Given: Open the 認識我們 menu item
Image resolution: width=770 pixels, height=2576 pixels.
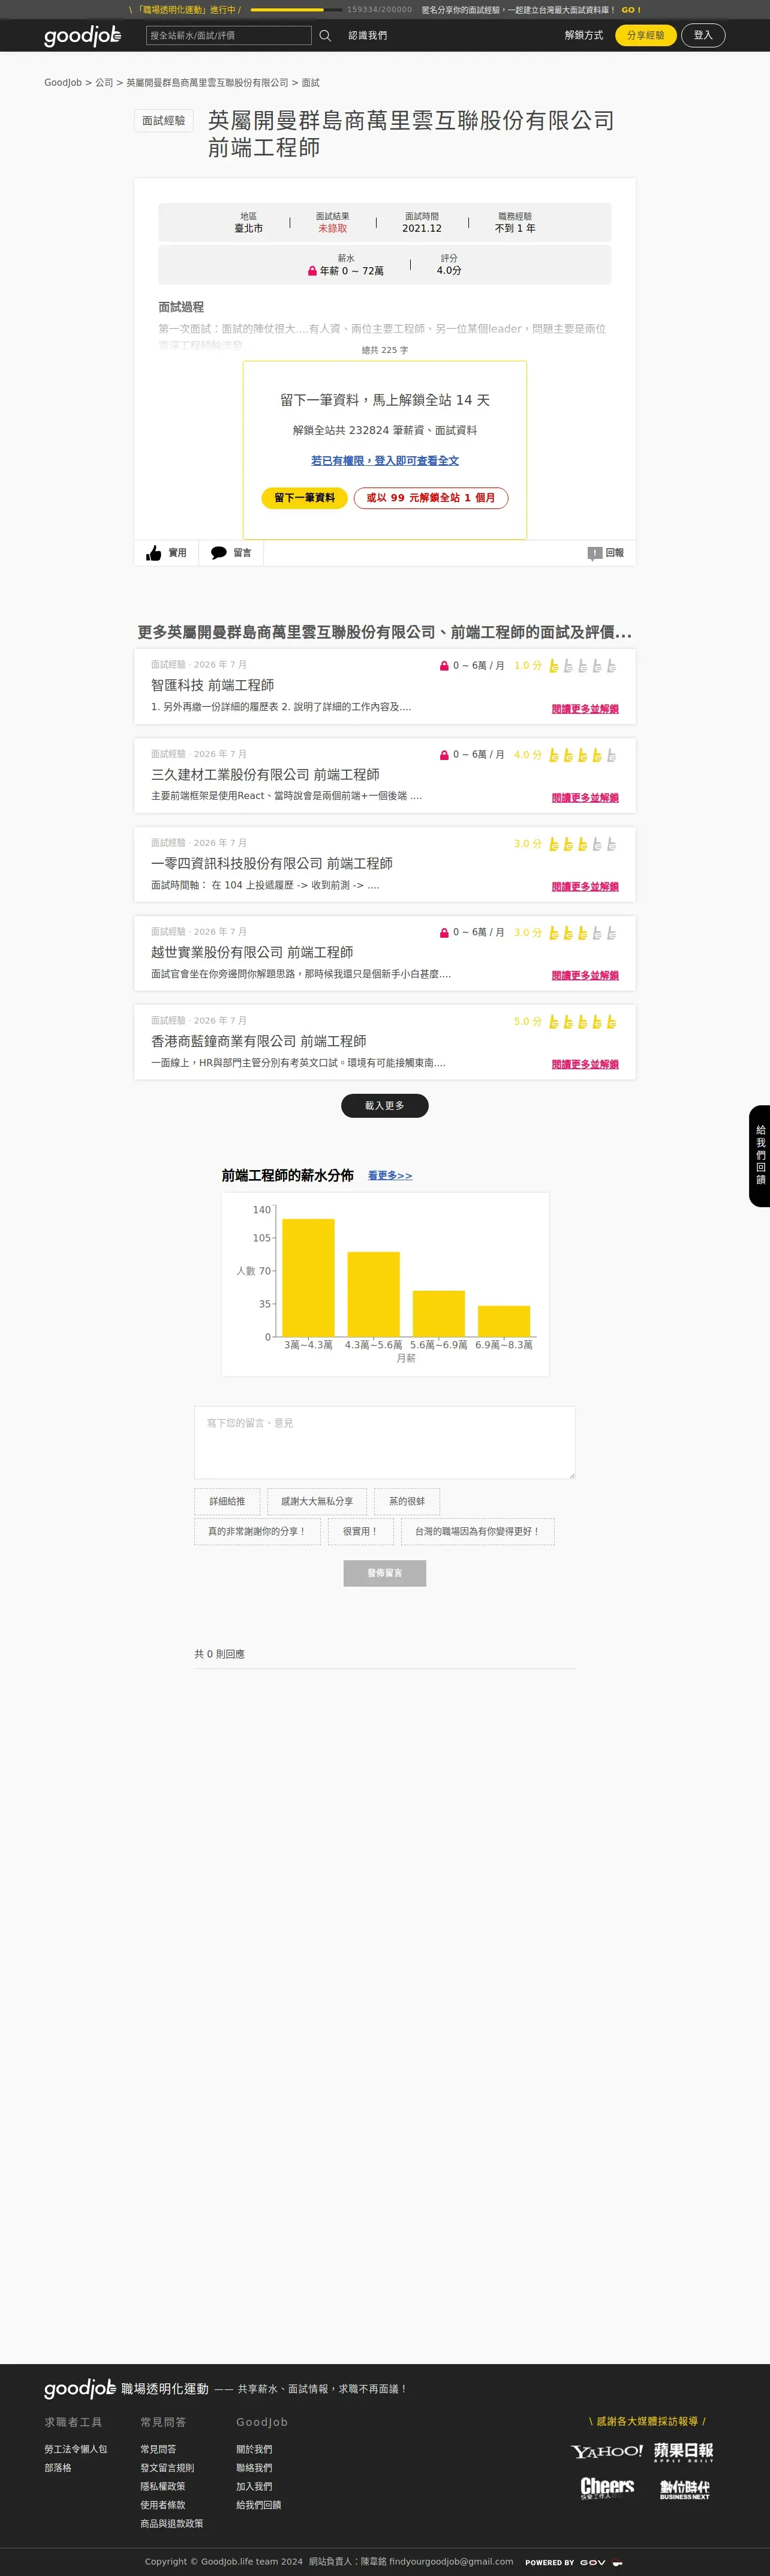Looking at the screenshot, I should pos(368,36).
